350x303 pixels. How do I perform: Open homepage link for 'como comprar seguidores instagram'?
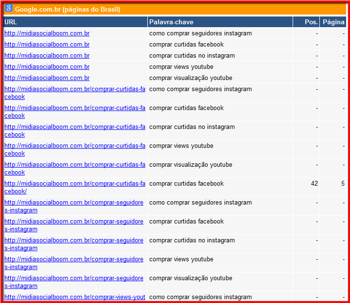[47, 33]
